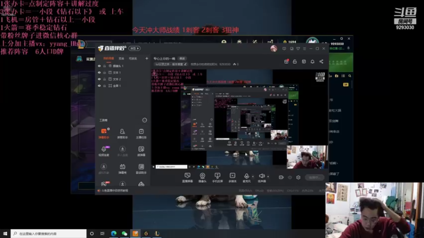
Task: Collapse the 工具箱 toolbox panel
Action: coord(144,120)
